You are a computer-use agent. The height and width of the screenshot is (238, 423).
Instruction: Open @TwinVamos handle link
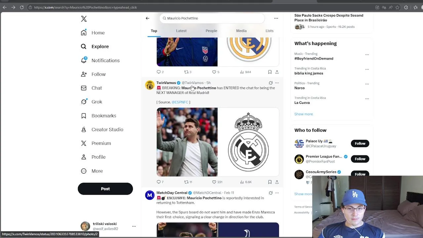pyautogui.click(x=193, y=83)
